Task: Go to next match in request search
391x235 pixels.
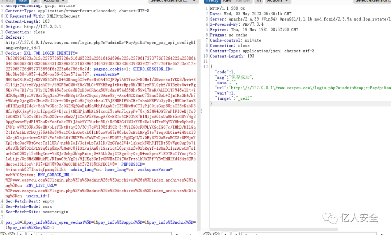Action: [x=31, y=234]
